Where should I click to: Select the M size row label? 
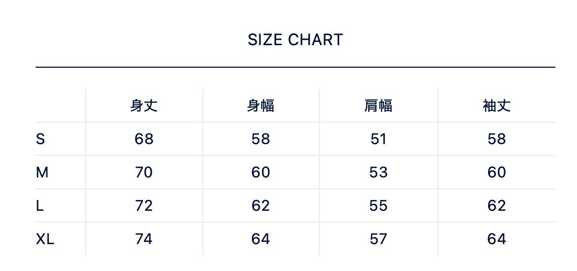[x=42, y=173]
